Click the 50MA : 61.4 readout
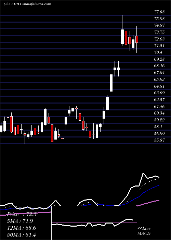The width and height of the screenshot is (171, 240). point(21,235)
